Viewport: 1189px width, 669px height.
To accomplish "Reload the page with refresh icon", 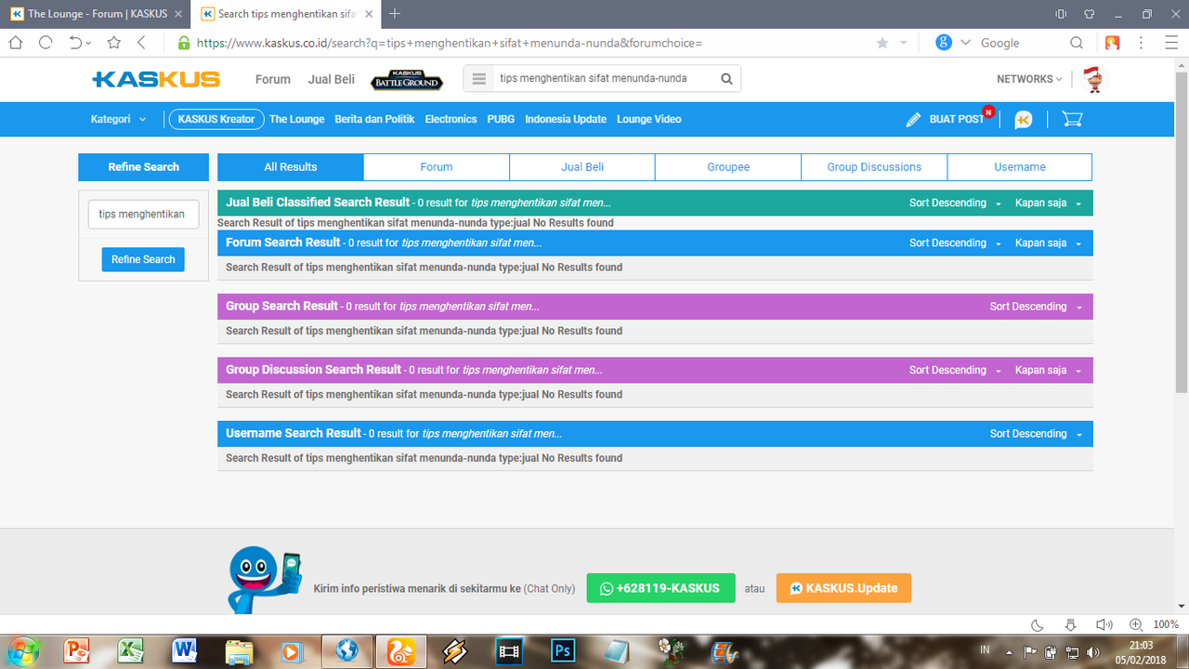I will click(x=46, y=43).
